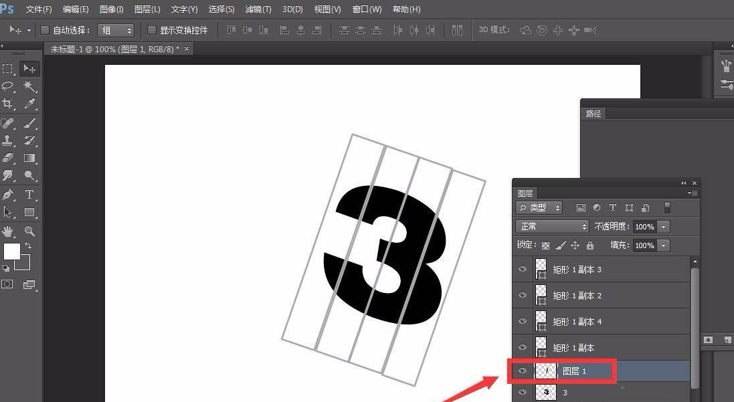Click the 填充 100% field

[644, 245]
